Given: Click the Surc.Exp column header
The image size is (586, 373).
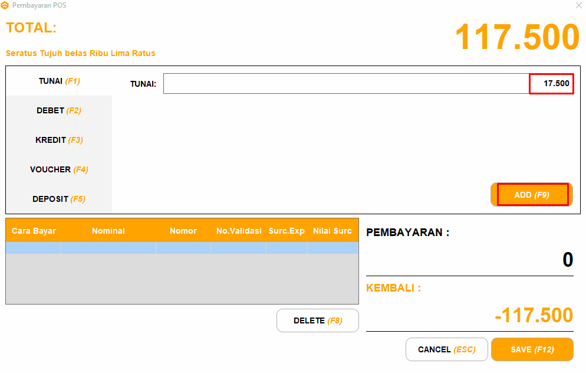Looking at the screenshot, I should coord(287,231).
